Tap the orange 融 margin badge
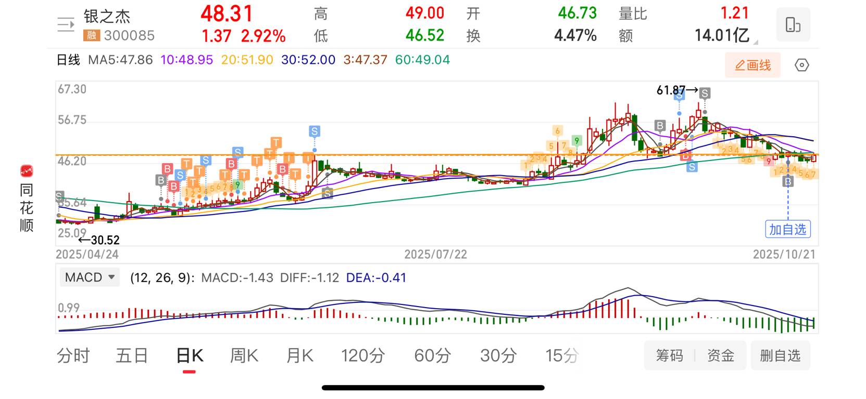866x399 pixels. [92, 35]
